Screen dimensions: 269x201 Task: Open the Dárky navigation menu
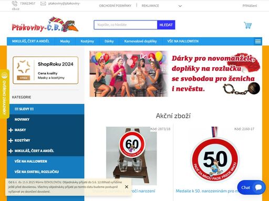click(x=109, y=41)
